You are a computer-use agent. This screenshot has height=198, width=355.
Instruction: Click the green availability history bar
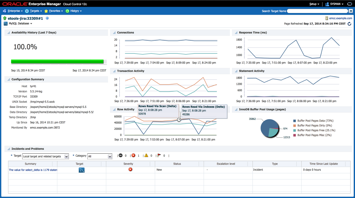[x=57, y=61]
